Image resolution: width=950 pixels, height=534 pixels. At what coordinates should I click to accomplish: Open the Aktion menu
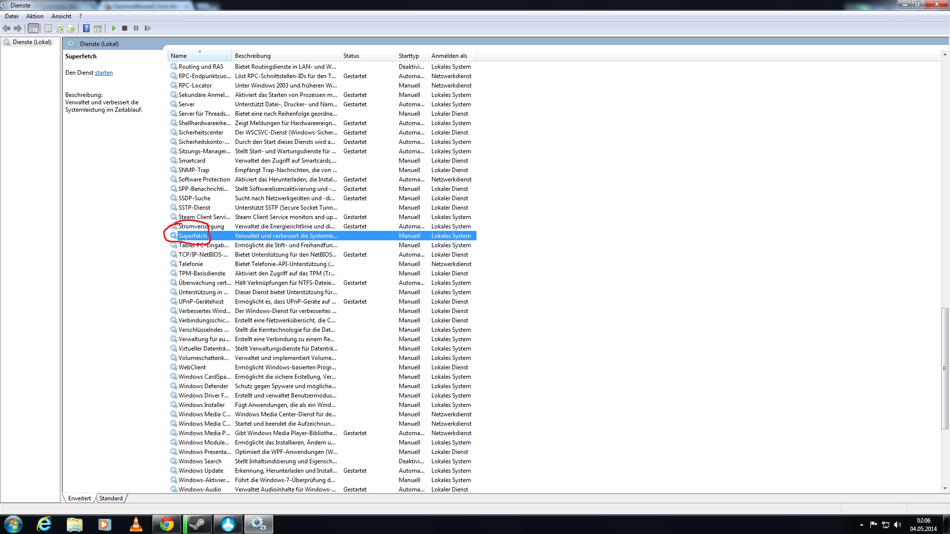35,16
